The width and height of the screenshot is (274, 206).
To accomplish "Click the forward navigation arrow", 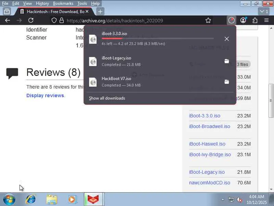I will [19, 20].
